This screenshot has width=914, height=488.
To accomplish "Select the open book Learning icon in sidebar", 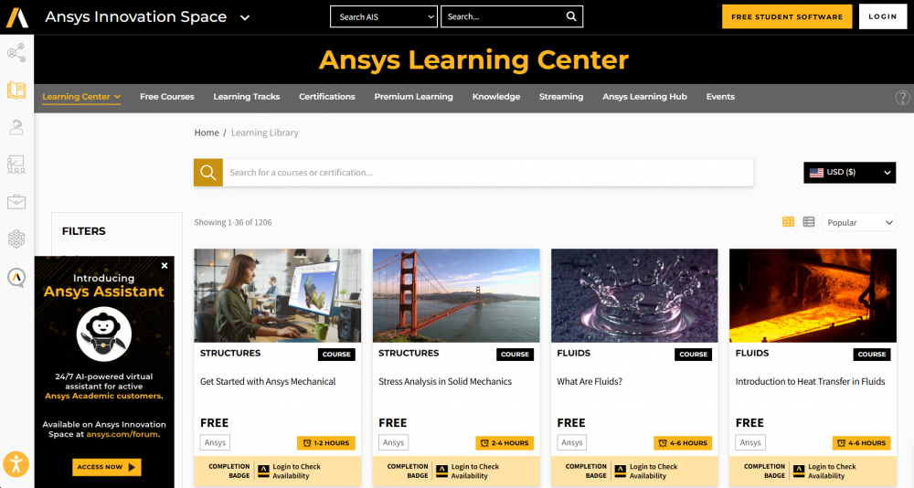I will (16, 90).
